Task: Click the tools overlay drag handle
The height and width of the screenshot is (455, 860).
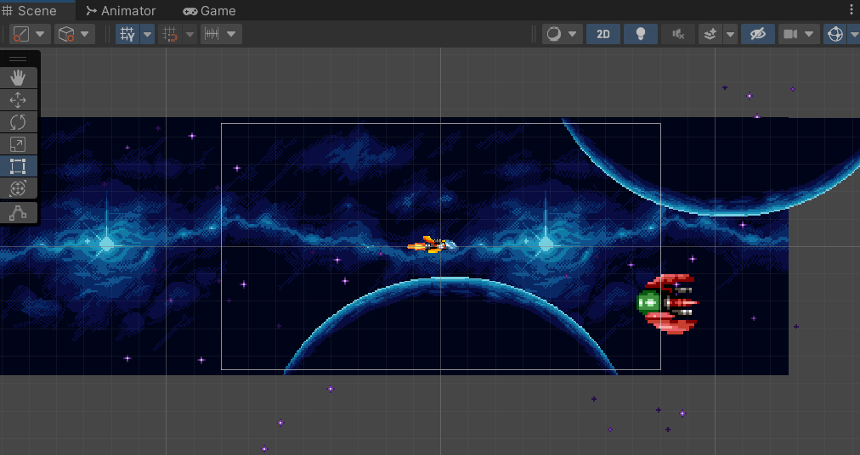Action: 18,59
